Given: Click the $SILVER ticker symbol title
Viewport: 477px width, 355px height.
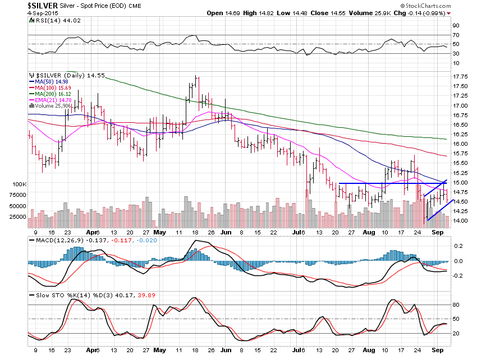Looking at the screenshot, I should tap(43, 6).
